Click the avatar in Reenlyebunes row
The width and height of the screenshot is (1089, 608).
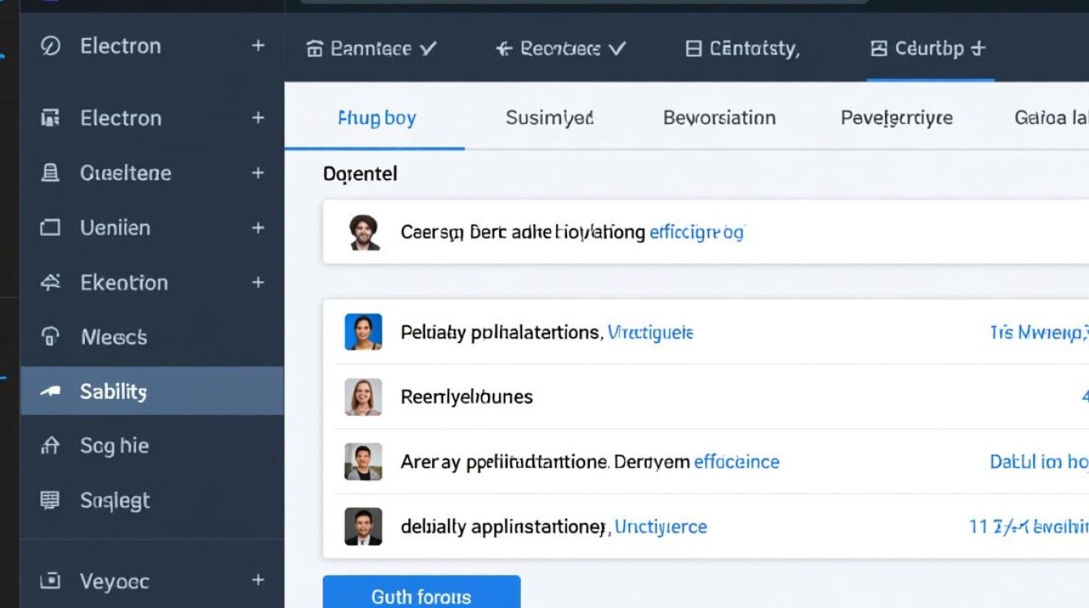tap(363, 397)
